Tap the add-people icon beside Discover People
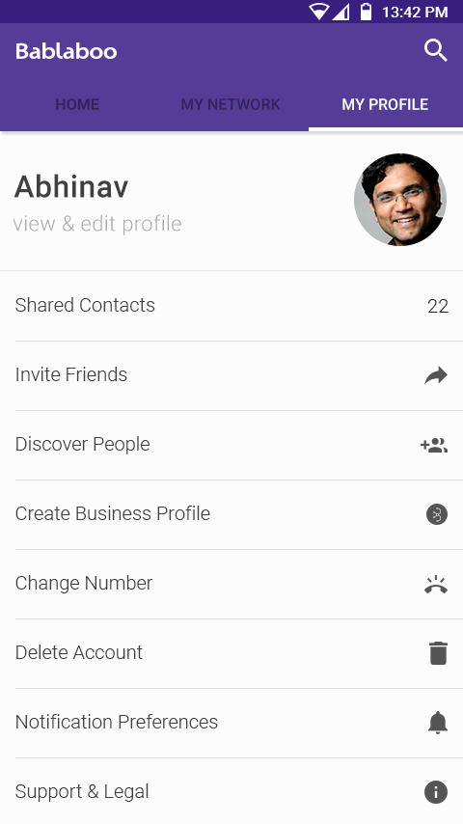This screenshot has width=463, height=824. pos(434,445)
